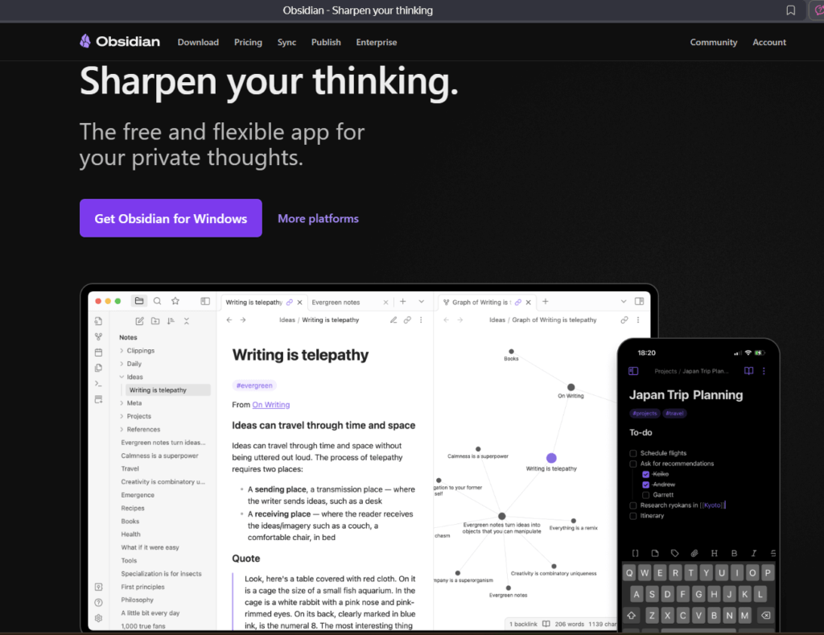Click the calendar daily note icon in the ribbon
This screenshot has height=635, width=824.
[98, 353]
